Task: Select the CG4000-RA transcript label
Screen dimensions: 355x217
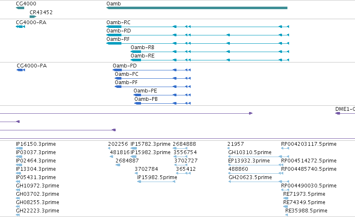Action: coord(31,22)
